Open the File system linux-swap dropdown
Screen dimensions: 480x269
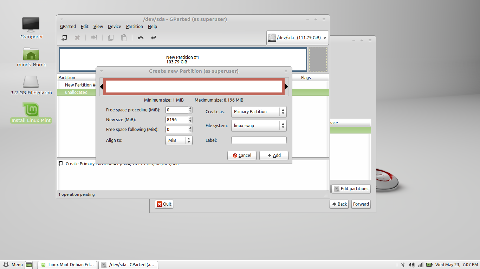[x=259, y=126]
